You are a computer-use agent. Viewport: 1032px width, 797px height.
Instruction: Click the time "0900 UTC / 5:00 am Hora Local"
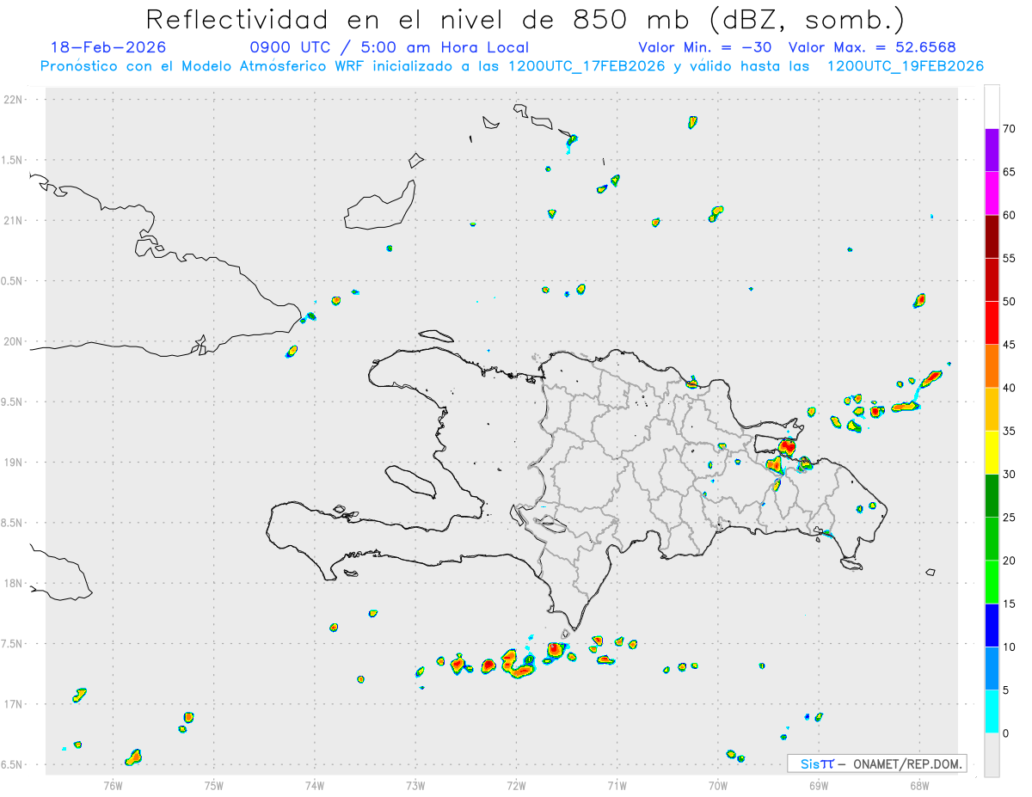(389, 47)
